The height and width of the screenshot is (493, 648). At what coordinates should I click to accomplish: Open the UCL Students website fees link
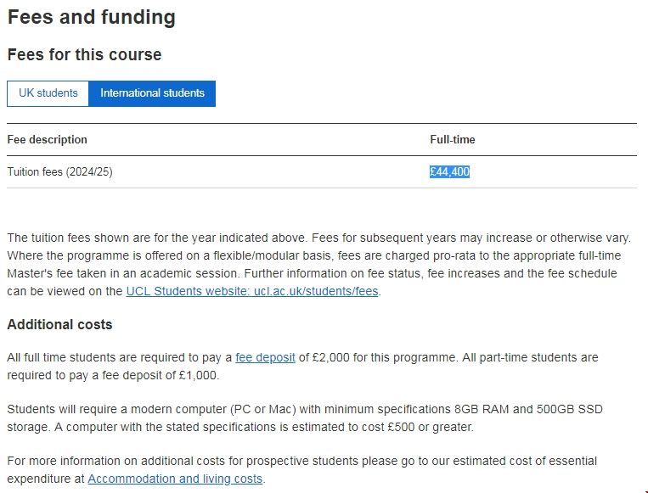pos(252,291)
